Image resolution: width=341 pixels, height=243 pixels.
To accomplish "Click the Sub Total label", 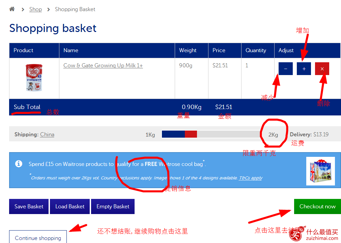I will [27, 107].
